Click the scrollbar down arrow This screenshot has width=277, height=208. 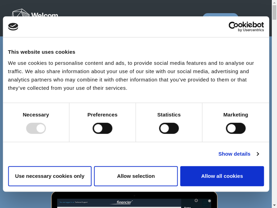point(274,205)
